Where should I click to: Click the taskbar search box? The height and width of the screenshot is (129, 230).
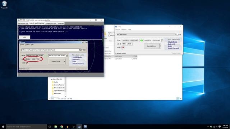[26, 126]
